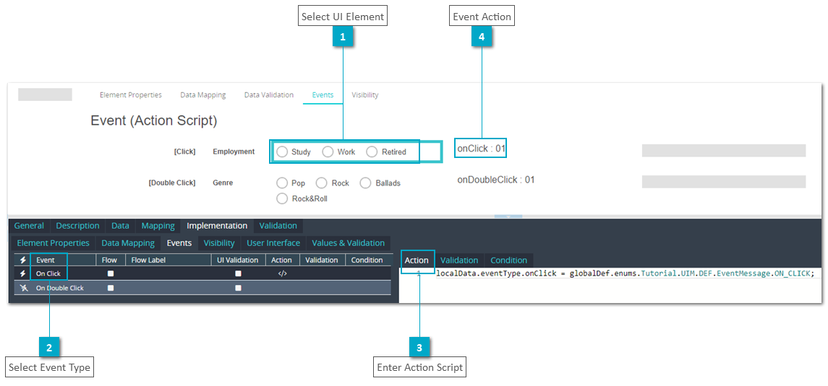828x386 pixels.
Task: Select the Pop genre radio button
Action: point(282,183)
